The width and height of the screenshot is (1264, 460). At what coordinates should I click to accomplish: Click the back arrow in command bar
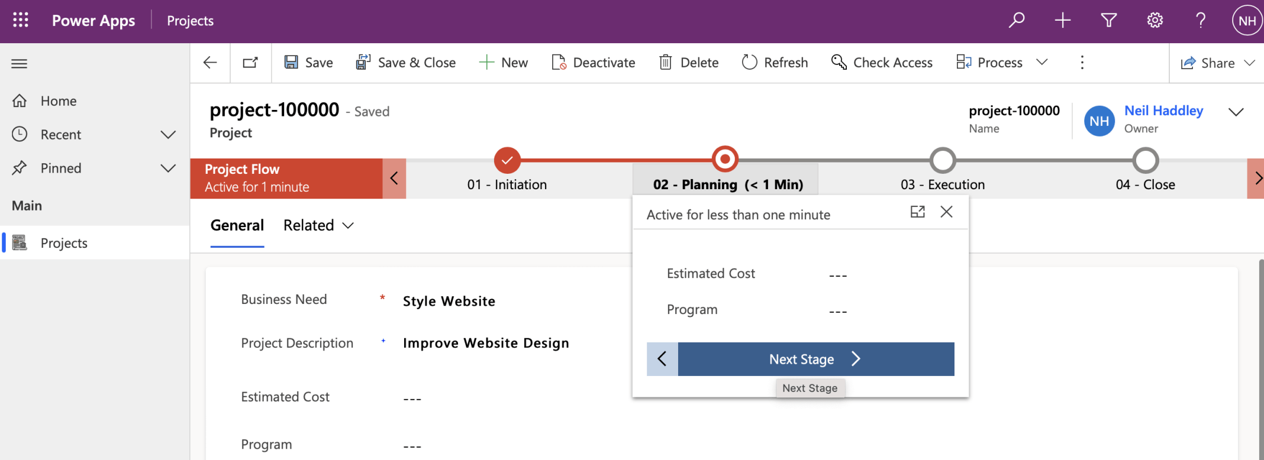point(210,63)
